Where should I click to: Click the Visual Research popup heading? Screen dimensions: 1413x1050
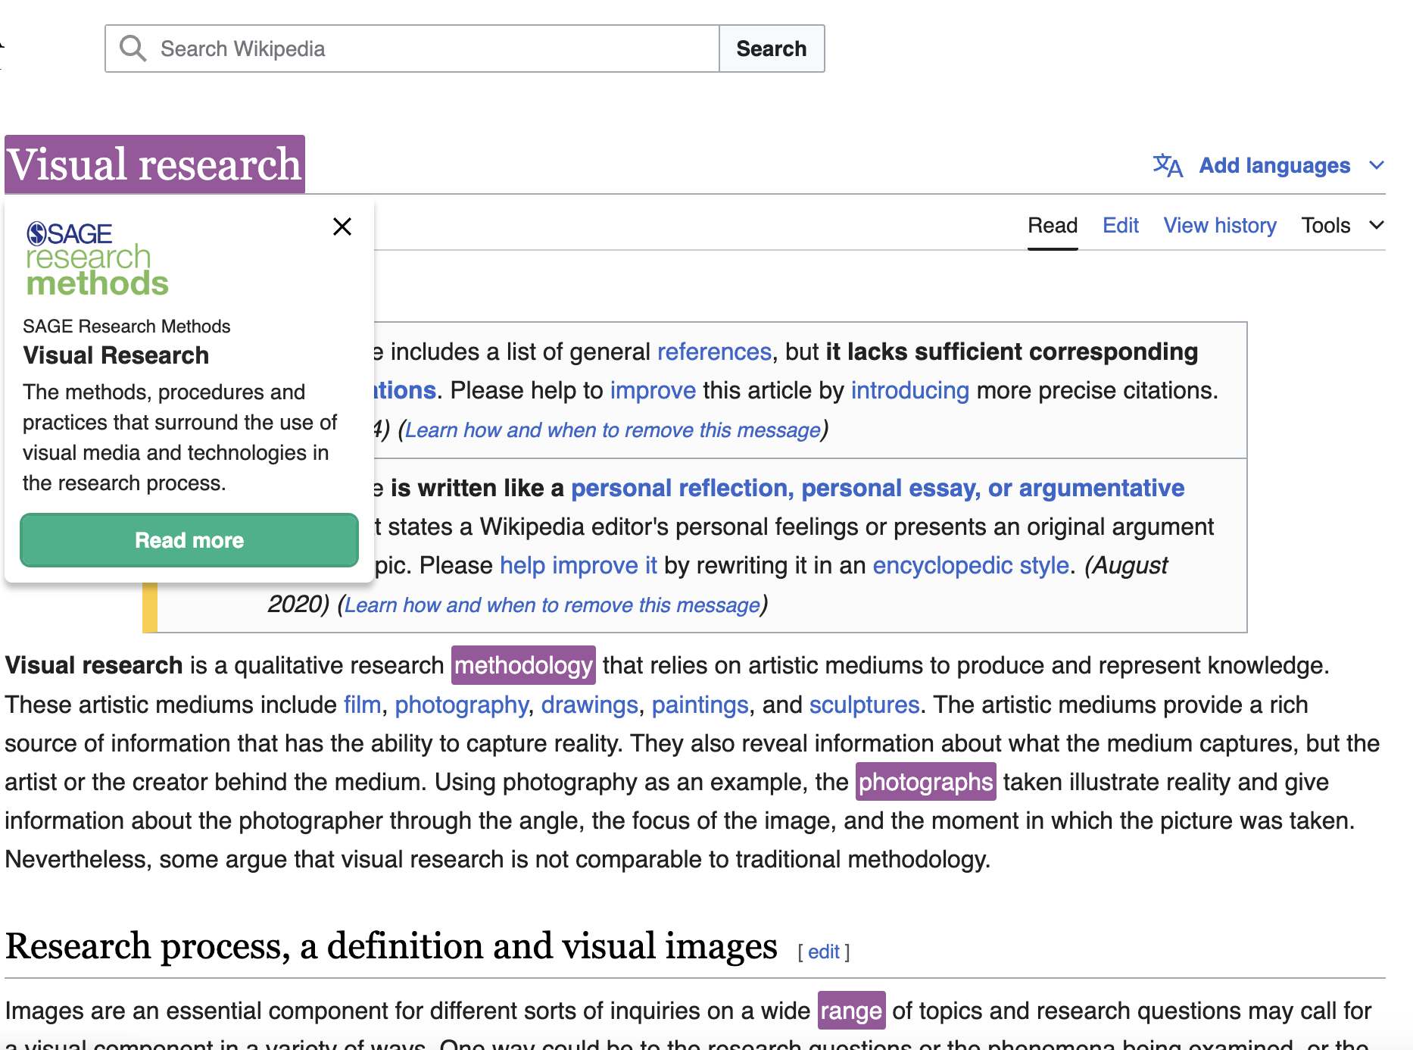click(x=116, y=355)
